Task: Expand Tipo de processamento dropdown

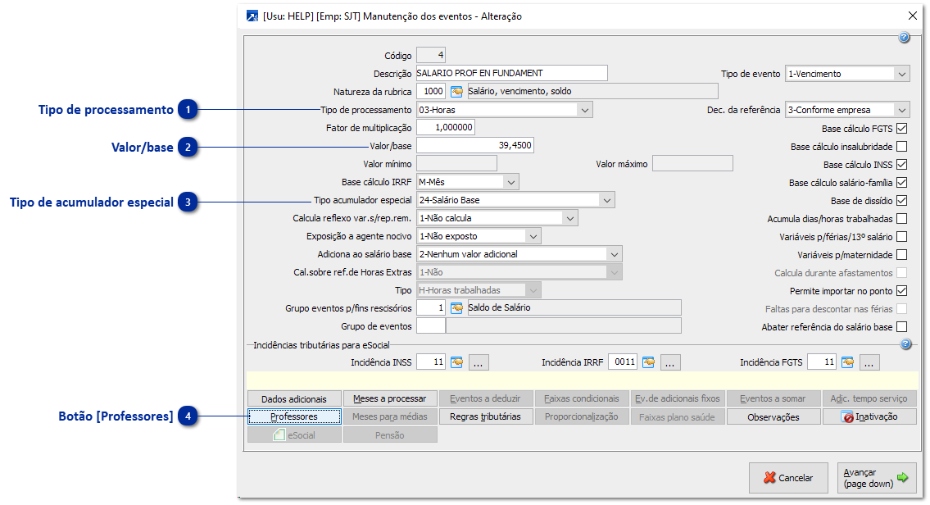Action: tap(584, 110)
